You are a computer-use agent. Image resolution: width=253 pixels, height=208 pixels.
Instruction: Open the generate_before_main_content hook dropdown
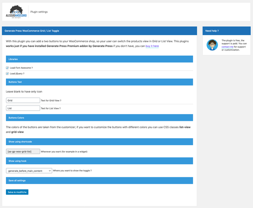click(x=29, y=171)
